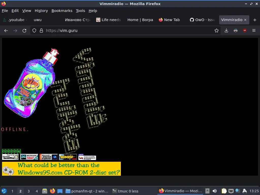The width and height of the screenshot is (260, 195).
Task: Click the WinZip badge
Action: coord(68,157)
